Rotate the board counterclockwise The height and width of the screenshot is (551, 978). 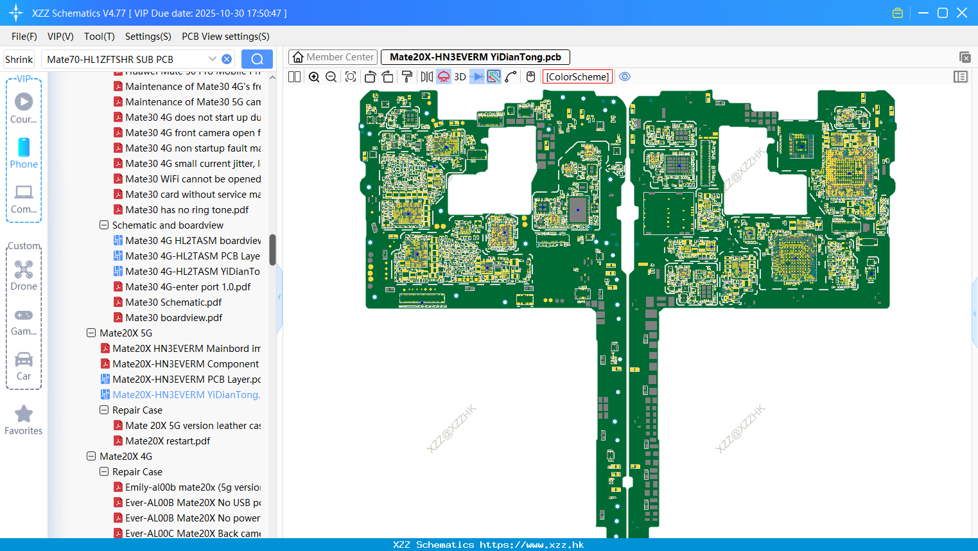[370, 76]
